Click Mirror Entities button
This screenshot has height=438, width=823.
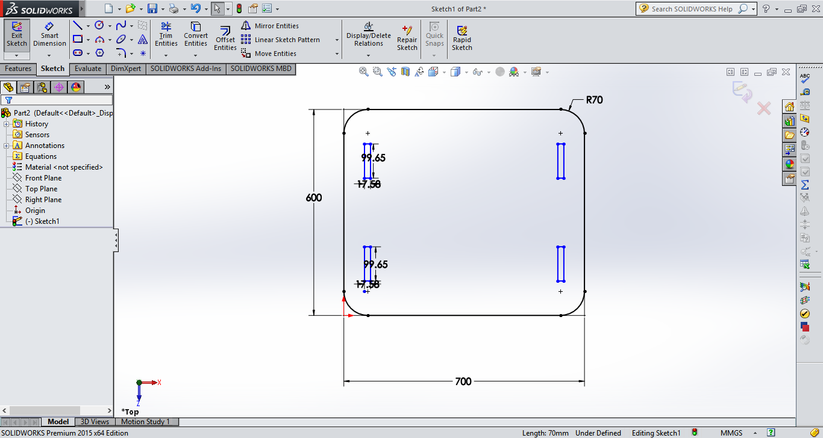(270, 26)
